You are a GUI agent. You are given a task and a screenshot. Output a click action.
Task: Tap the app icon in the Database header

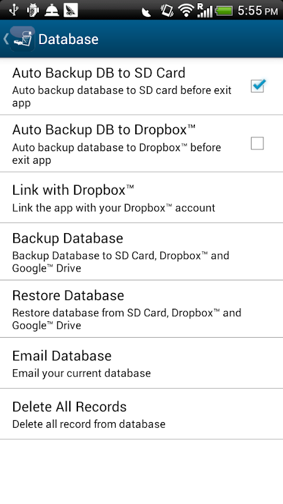(x=22, y=39)
